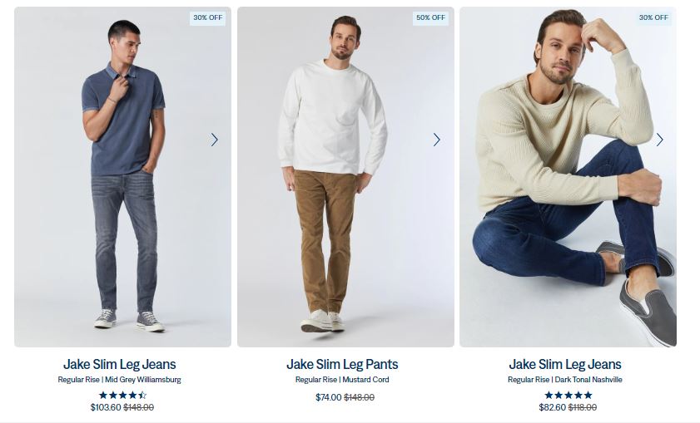This screenshot has height=423, width=700.
Task: Open star rating for Mid Grey Williamsburg jeans
Action: tap(122, 395)
